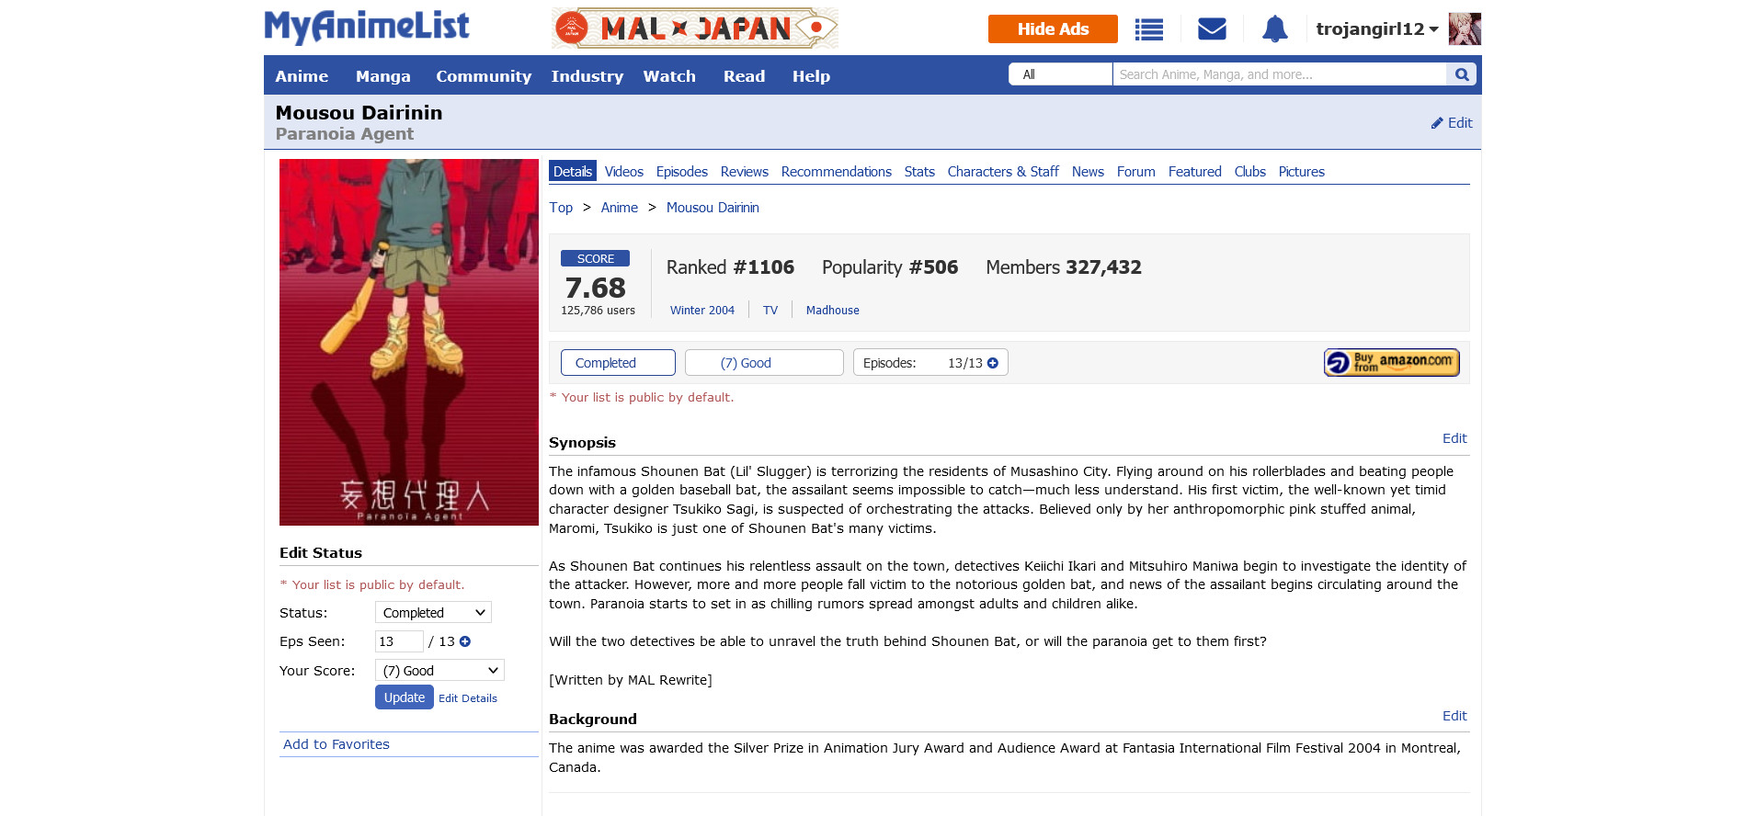Click the Ranked #1106 text
Screen dimensions: 1745x816
coord(730,267)
